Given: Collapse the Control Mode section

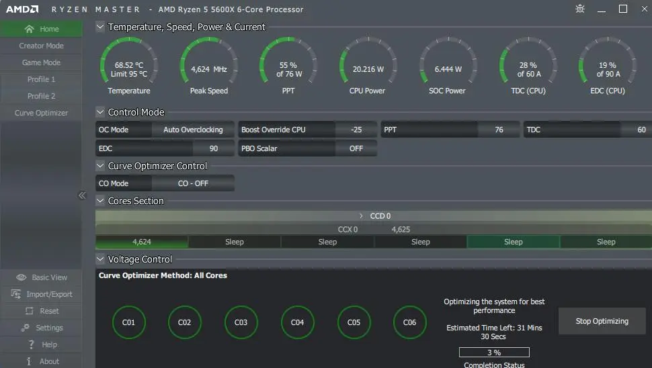Looking at the screenshot, I should coord(100,112).
